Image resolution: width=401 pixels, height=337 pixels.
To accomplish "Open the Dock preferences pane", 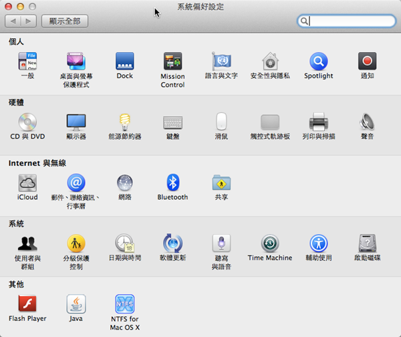I will tap(124, 62).
